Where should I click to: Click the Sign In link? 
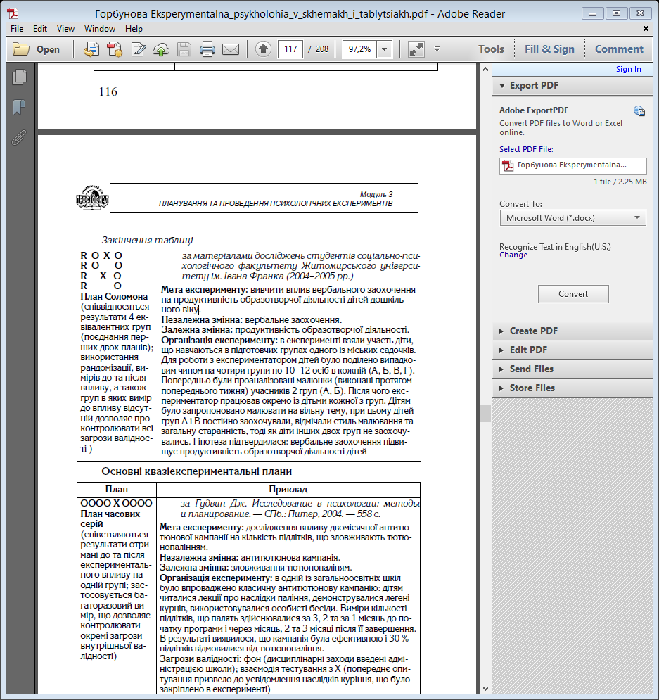point(628,69)
